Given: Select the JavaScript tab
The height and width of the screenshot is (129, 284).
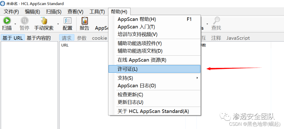Looking at the screenshot, I should click(238, 38).
